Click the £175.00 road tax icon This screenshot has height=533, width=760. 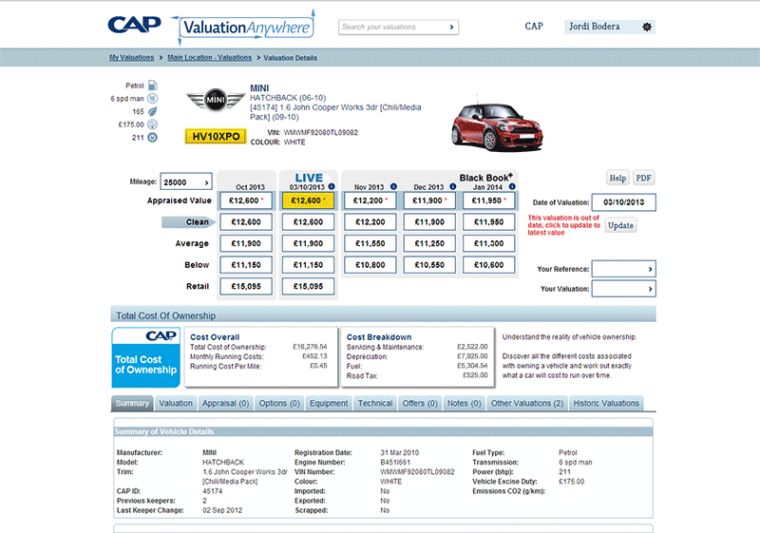point(152,124)
